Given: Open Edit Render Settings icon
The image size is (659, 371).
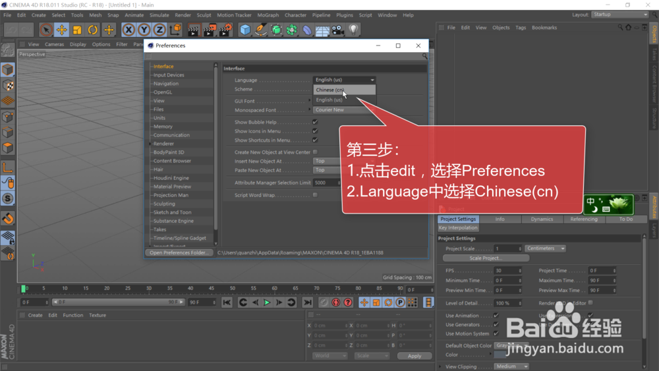Looking at the screenshot, I should 225,30.
